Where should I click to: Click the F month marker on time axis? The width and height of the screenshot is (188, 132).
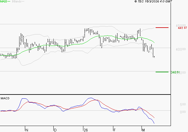(115, 130)
